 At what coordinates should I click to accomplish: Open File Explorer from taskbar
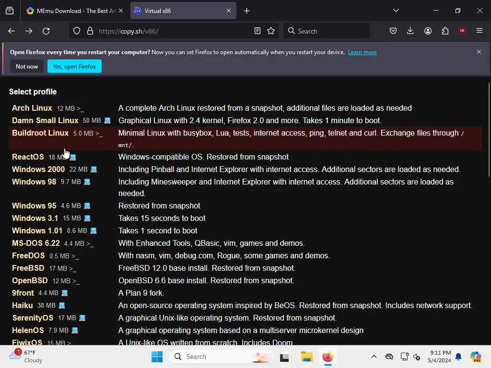coord(306,356)
